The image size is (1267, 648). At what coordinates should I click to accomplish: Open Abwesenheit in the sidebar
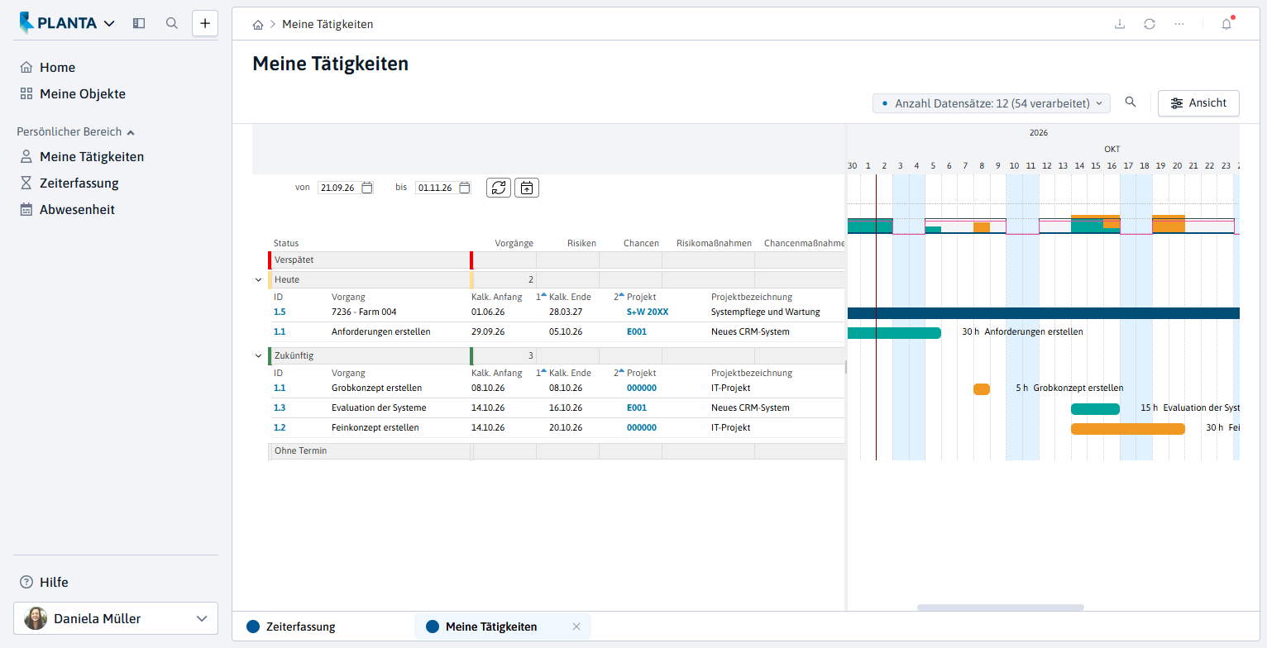[77, 210]
